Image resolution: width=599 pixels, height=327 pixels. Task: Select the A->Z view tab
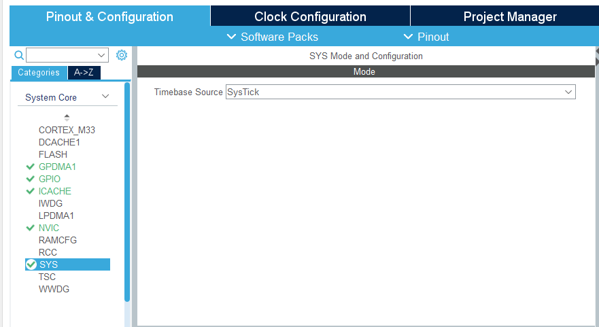[x=84, y=73]
